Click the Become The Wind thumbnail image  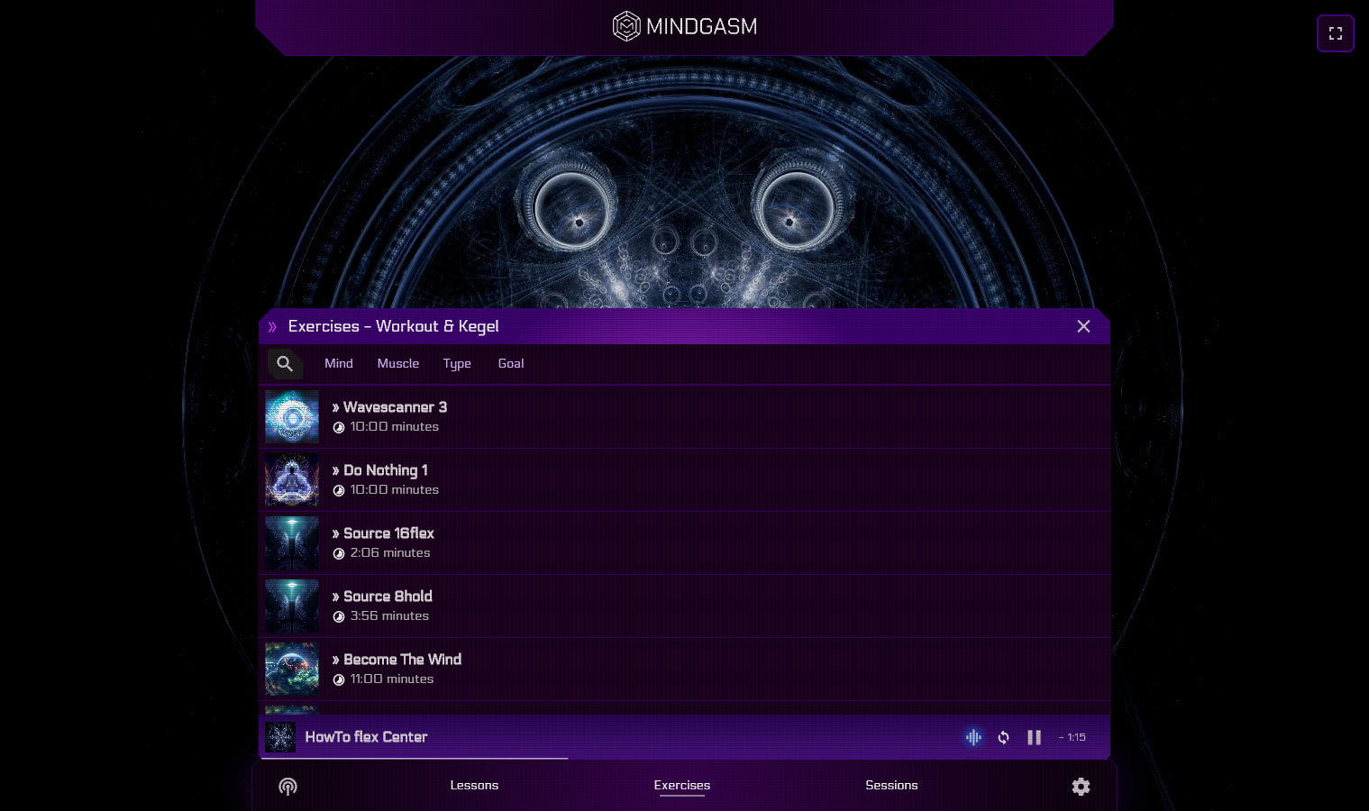click(292, 669)
